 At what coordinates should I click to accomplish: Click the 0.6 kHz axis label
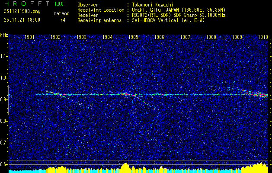3,164
